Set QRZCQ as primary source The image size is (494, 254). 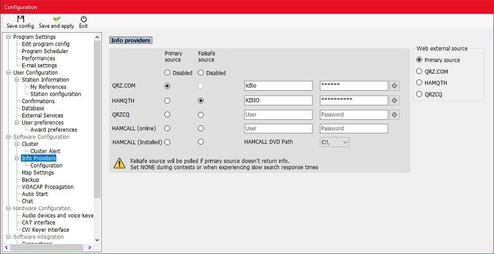[167, 115]
